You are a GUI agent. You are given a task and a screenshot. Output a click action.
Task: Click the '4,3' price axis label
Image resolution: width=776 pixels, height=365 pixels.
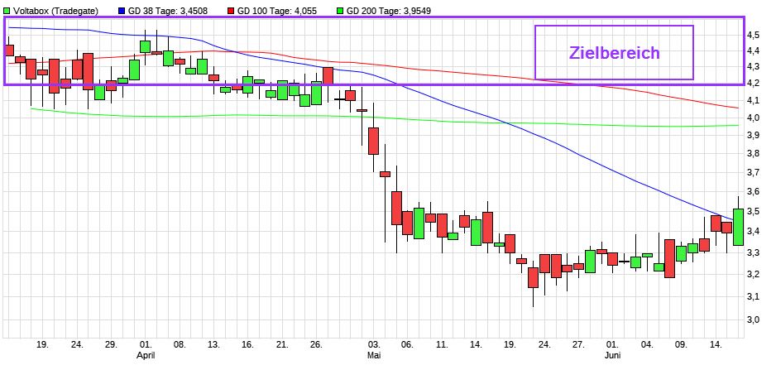tap(754, 66)
